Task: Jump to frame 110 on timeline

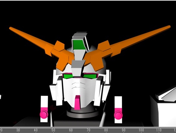Action: [x=159, y=130]
